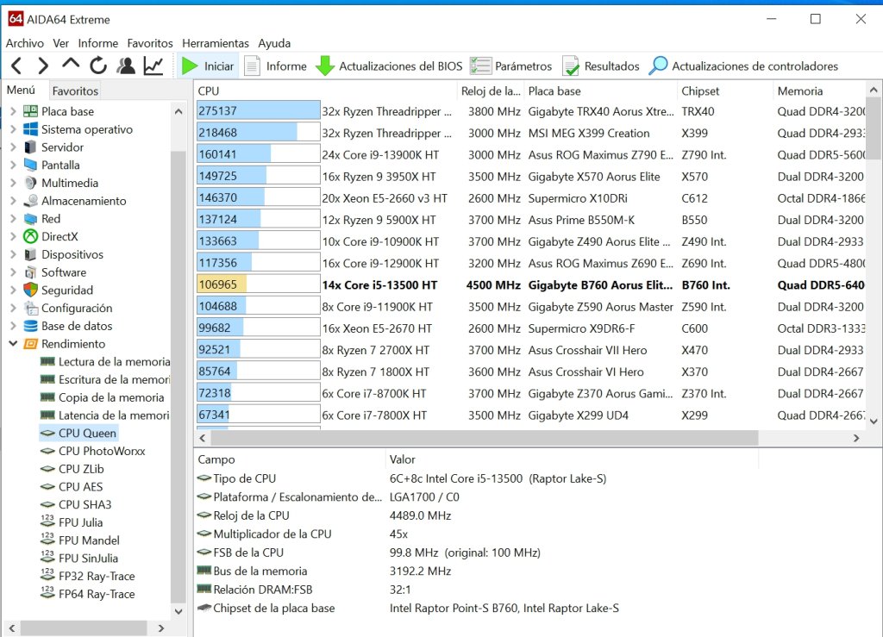Click the back navigation arrow
The height and width of the screenshot is (637, 883).
(x=16, y=66)
